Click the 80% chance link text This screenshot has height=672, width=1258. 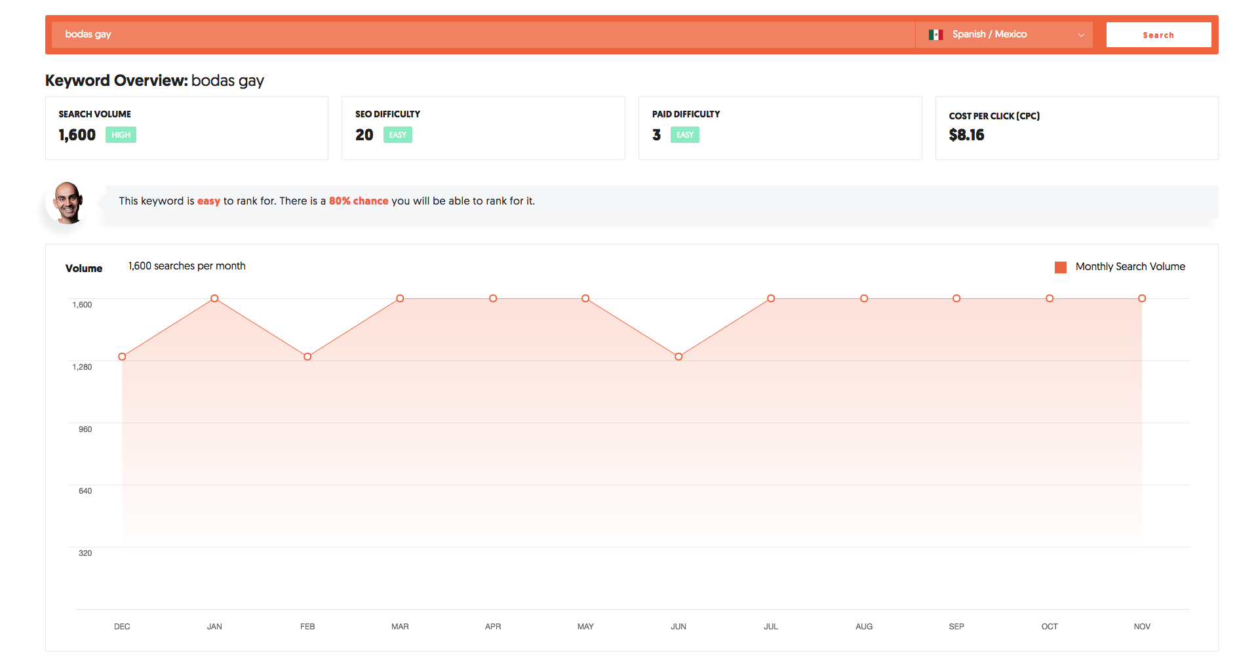[358, 201]
